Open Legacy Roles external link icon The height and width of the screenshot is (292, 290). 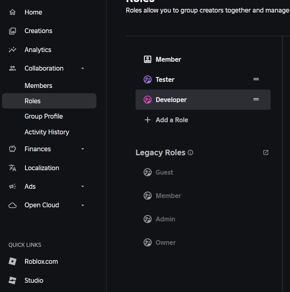266,152
